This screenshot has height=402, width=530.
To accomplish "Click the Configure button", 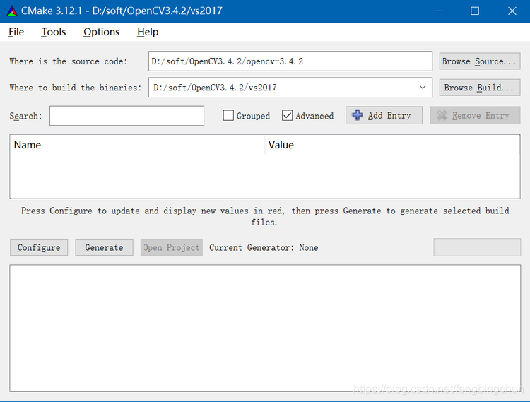I will coord(39,247).
